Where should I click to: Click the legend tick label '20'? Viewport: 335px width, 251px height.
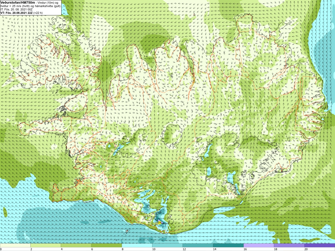coord(306,249)
